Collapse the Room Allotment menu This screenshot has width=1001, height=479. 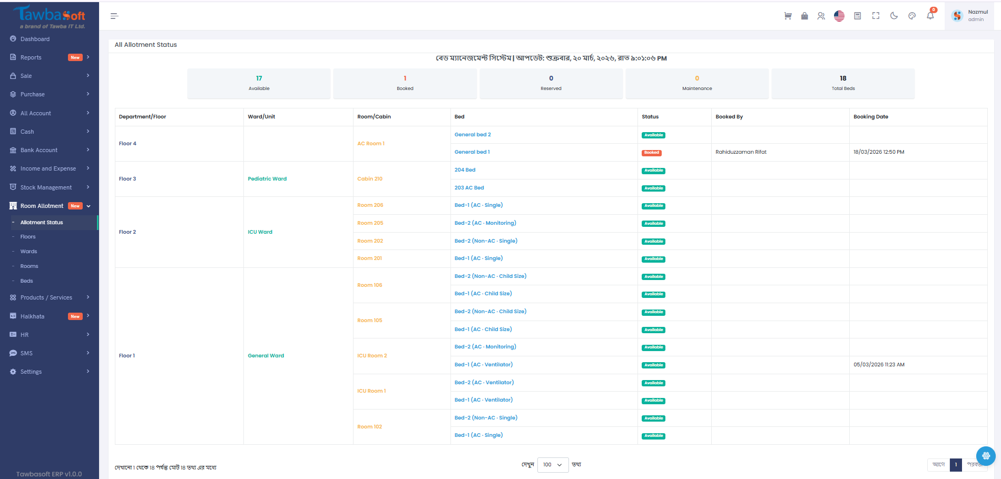click(50, 206)
